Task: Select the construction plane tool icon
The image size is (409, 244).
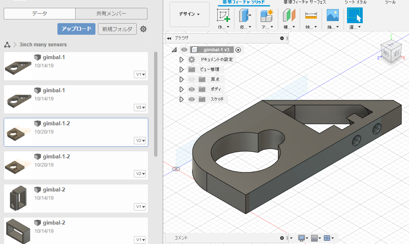Action: tap(289, 15)
